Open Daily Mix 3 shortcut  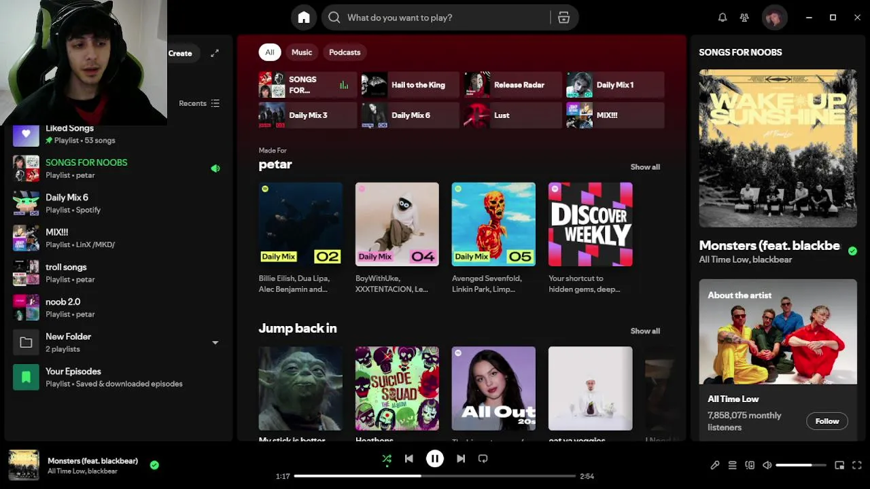[307, 115]
